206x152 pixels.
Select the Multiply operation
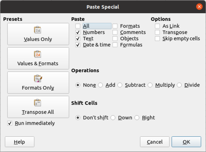(150, 85)
